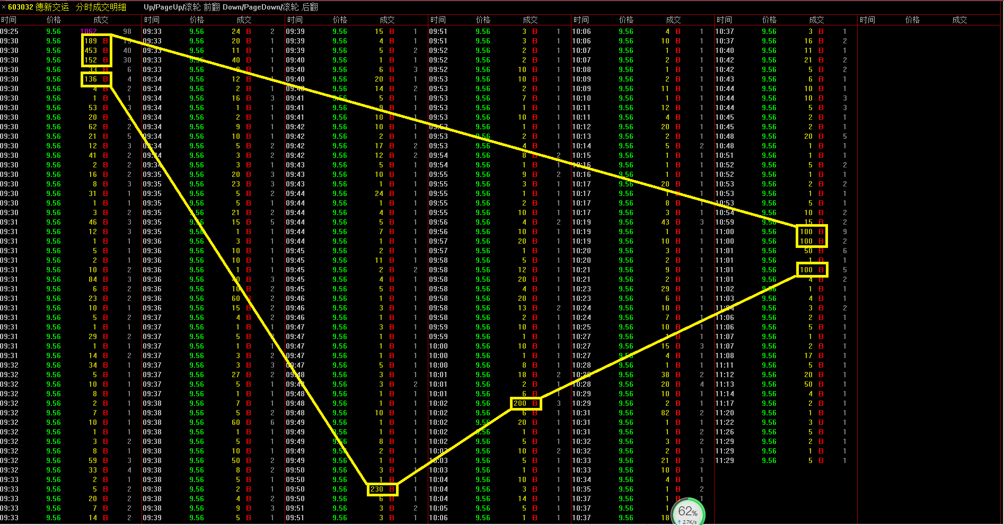Image resolution: width=1004 pixels, height=525 pixels.
Task: Click the 10:59 time cell
Action: 725,222
